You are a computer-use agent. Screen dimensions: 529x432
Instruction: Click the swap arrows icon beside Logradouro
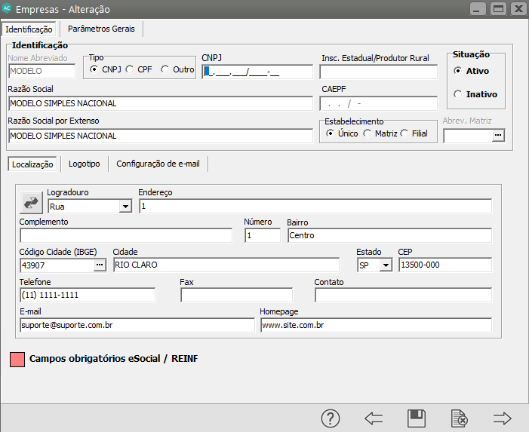pyautogui.click(x=32, y=202)
